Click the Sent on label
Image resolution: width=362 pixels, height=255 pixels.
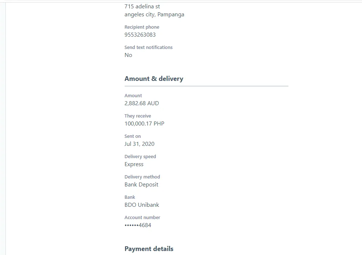point(133,136)
